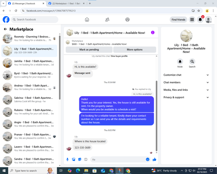This screenshot has height=174, width=217.
Task: Click the conversation list scrollbar
Action: click(x=59, y=67)
